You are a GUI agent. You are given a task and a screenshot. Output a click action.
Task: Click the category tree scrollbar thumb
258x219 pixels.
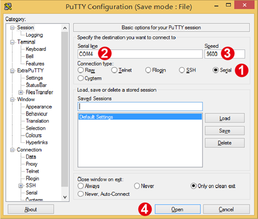point(65,109)
